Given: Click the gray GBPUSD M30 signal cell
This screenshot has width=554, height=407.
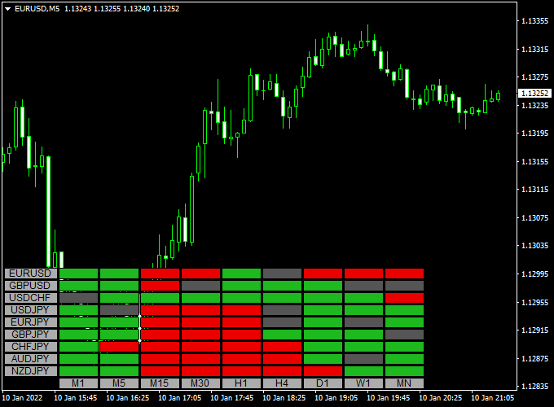Looking at the screenshot, I should click(x=200, y=286).
